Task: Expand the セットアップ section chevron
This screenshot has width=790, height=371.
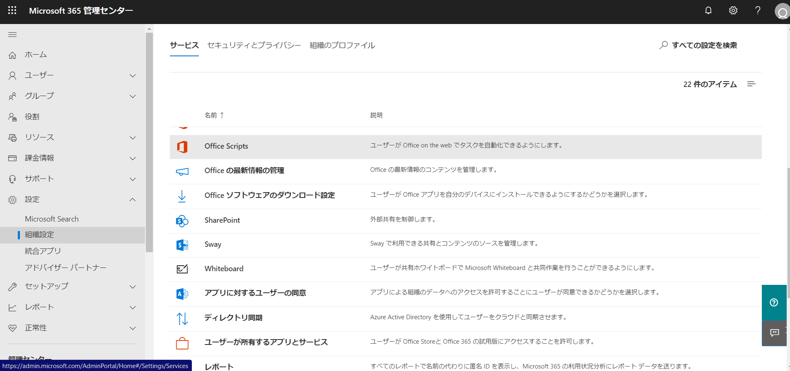Action: click(x=133, y=287)
